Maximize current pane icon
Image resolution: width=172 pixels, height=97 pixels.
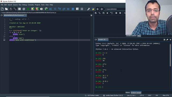click(77, 9)
